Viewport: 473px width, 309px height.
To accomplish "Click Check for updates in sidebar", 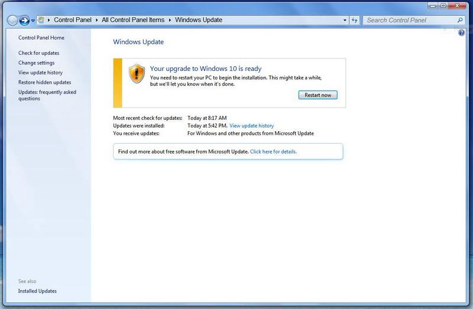I will (38, 53).
